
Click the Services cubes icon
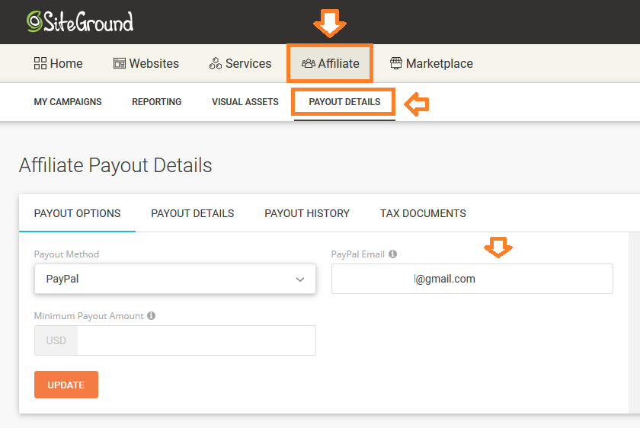point(216,63)
